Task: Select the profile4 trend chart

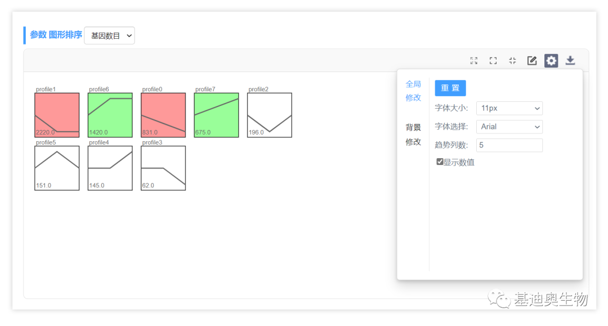Action: (x=110, y=168)
